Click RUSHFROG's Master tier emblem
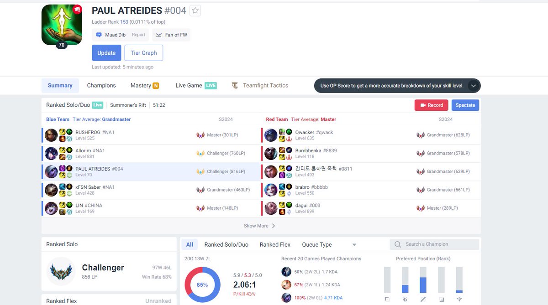Screen dimensions: 548x305 200,135
